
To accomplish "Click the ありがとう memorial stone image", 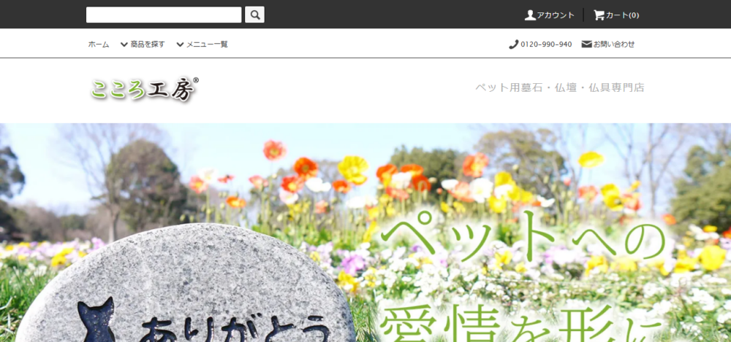I will [x=186, y=283].
